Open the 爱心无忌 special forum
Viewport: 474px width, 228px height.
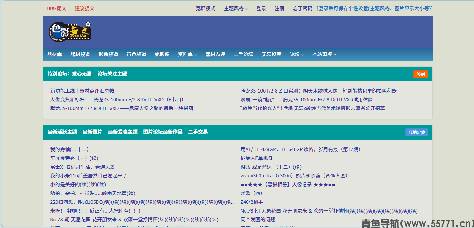tap(82, 74)
